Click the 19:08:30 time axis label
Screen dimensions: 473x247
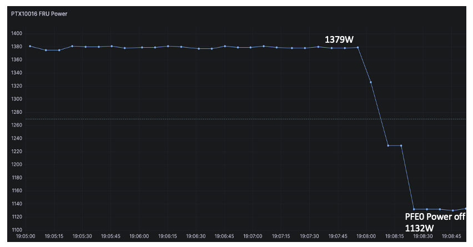point(422,236)
